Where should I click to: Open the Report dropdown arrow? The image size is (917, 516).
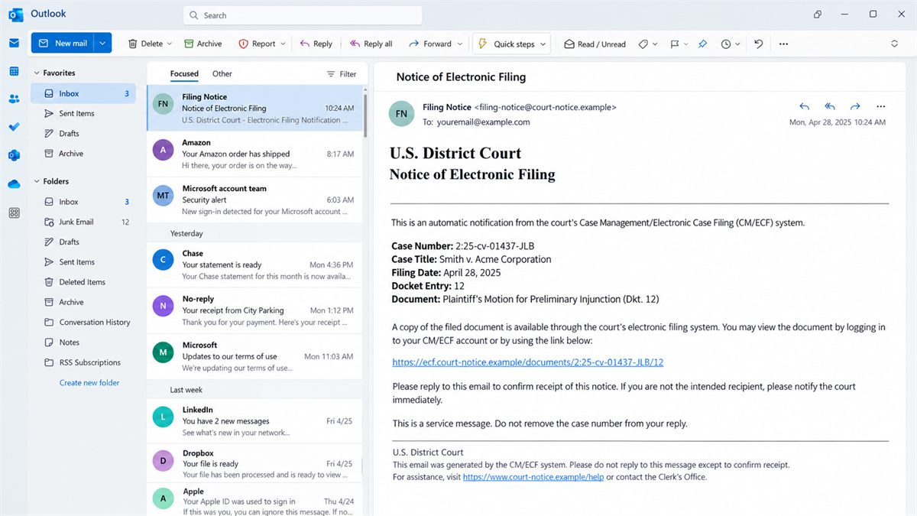tap(283, 44)
